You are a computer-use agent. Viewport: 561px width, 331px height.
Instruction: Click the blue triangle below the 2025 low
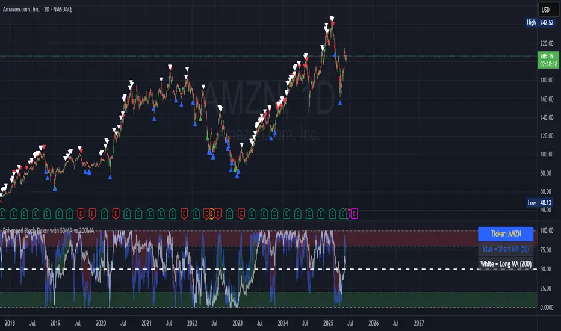point(341,102)
